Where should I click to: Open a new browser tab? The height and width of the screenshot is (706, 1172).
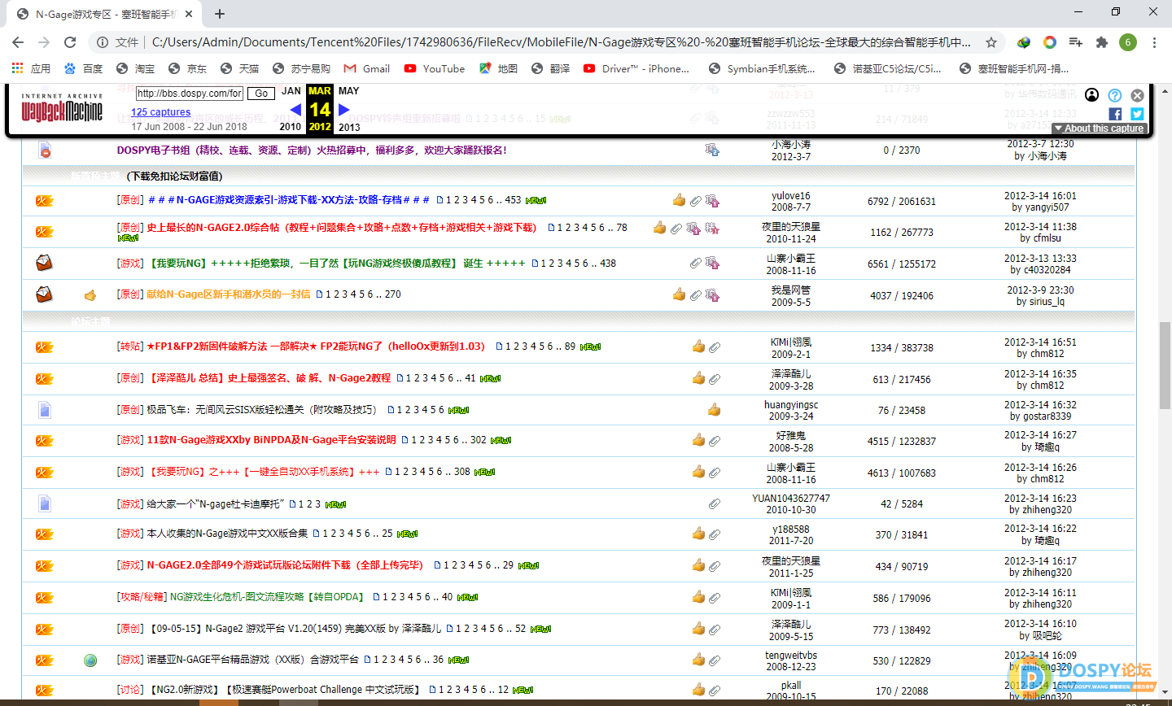click(x=220, y=14)
